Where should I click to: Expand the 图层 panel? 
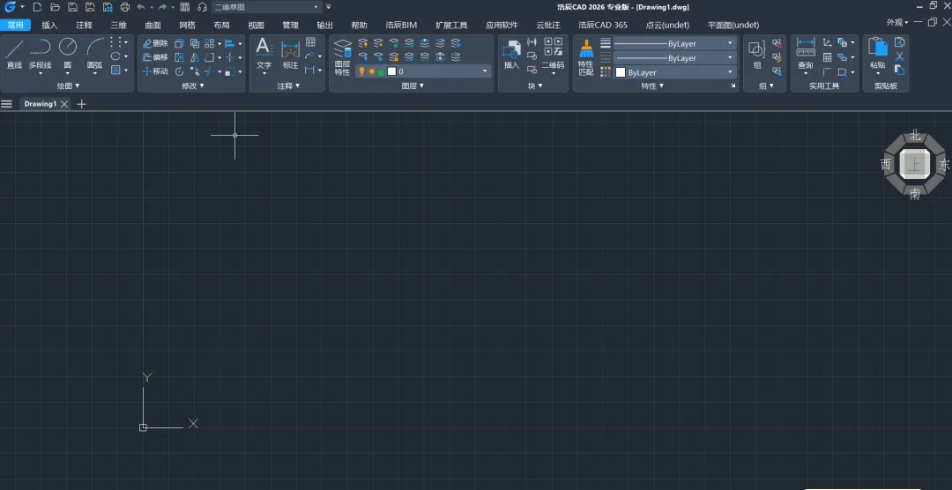[x=413, y=86]
